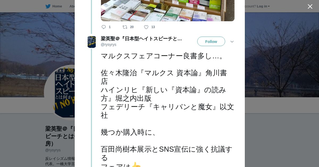319x167 pixels.
Task: Open the @rysyrys handle under profile name
Action: click(x=53, y=150)
